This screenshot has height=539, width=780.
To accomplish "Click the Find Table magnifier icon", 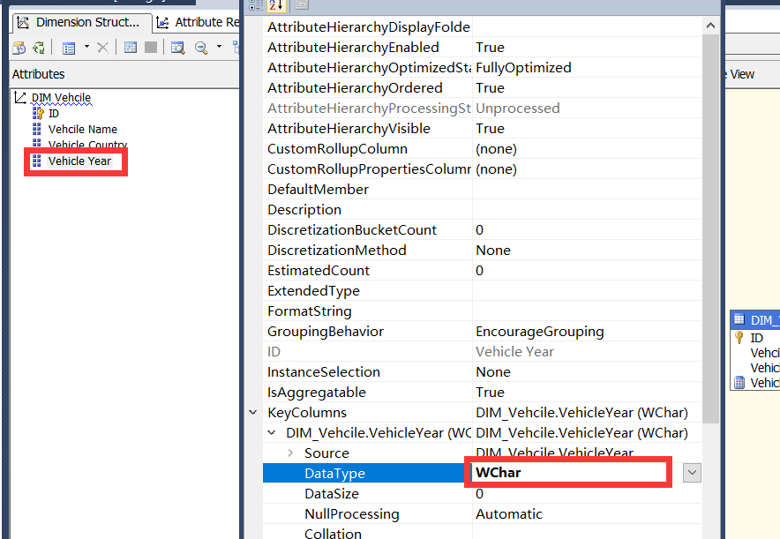I will [177, 48].
